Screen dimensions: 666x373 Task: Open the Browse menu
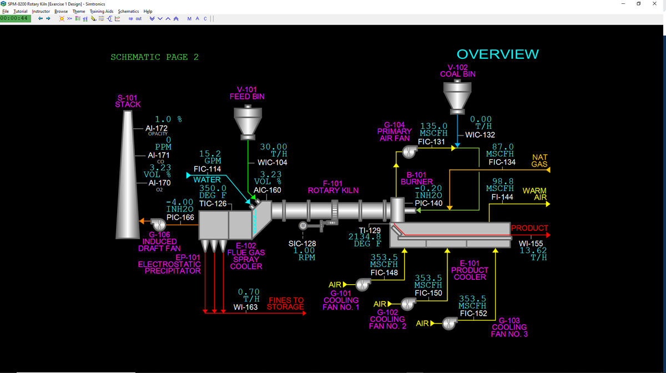(62, 11)
